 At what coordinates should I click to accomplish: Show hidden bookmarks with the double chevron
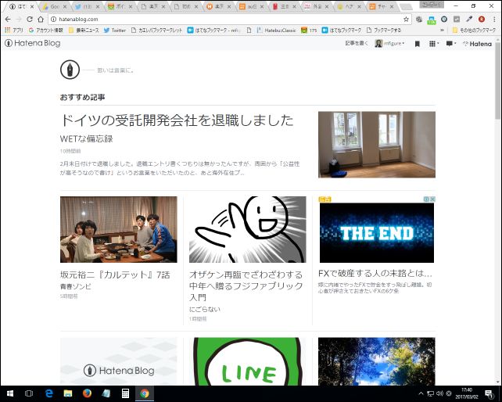(x=442, y=30)
